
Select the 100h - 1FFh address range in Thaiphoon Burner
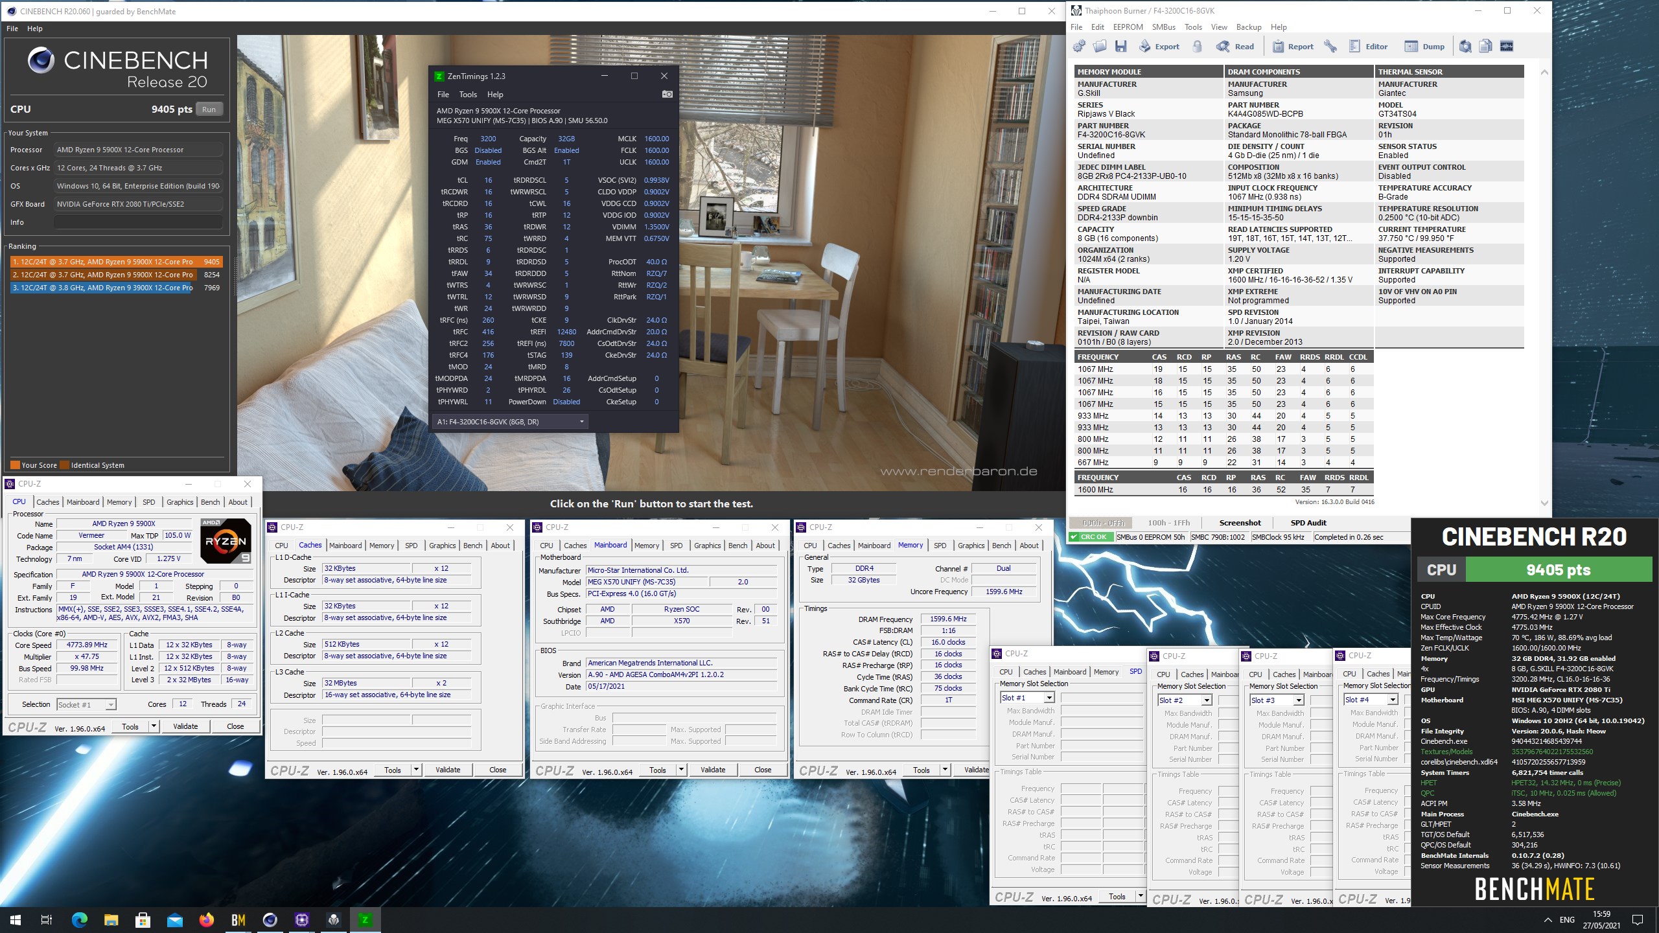[1168, 523]
